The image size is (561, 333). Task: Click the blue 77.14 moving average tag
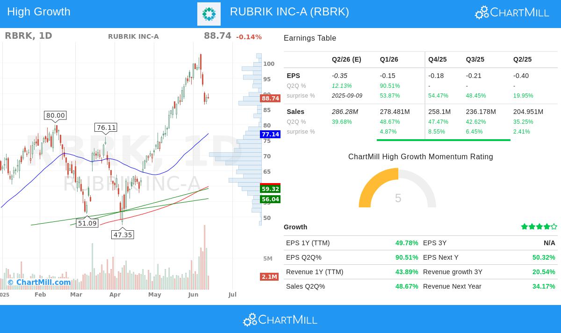pyautogui.click(x=270, y=135)
